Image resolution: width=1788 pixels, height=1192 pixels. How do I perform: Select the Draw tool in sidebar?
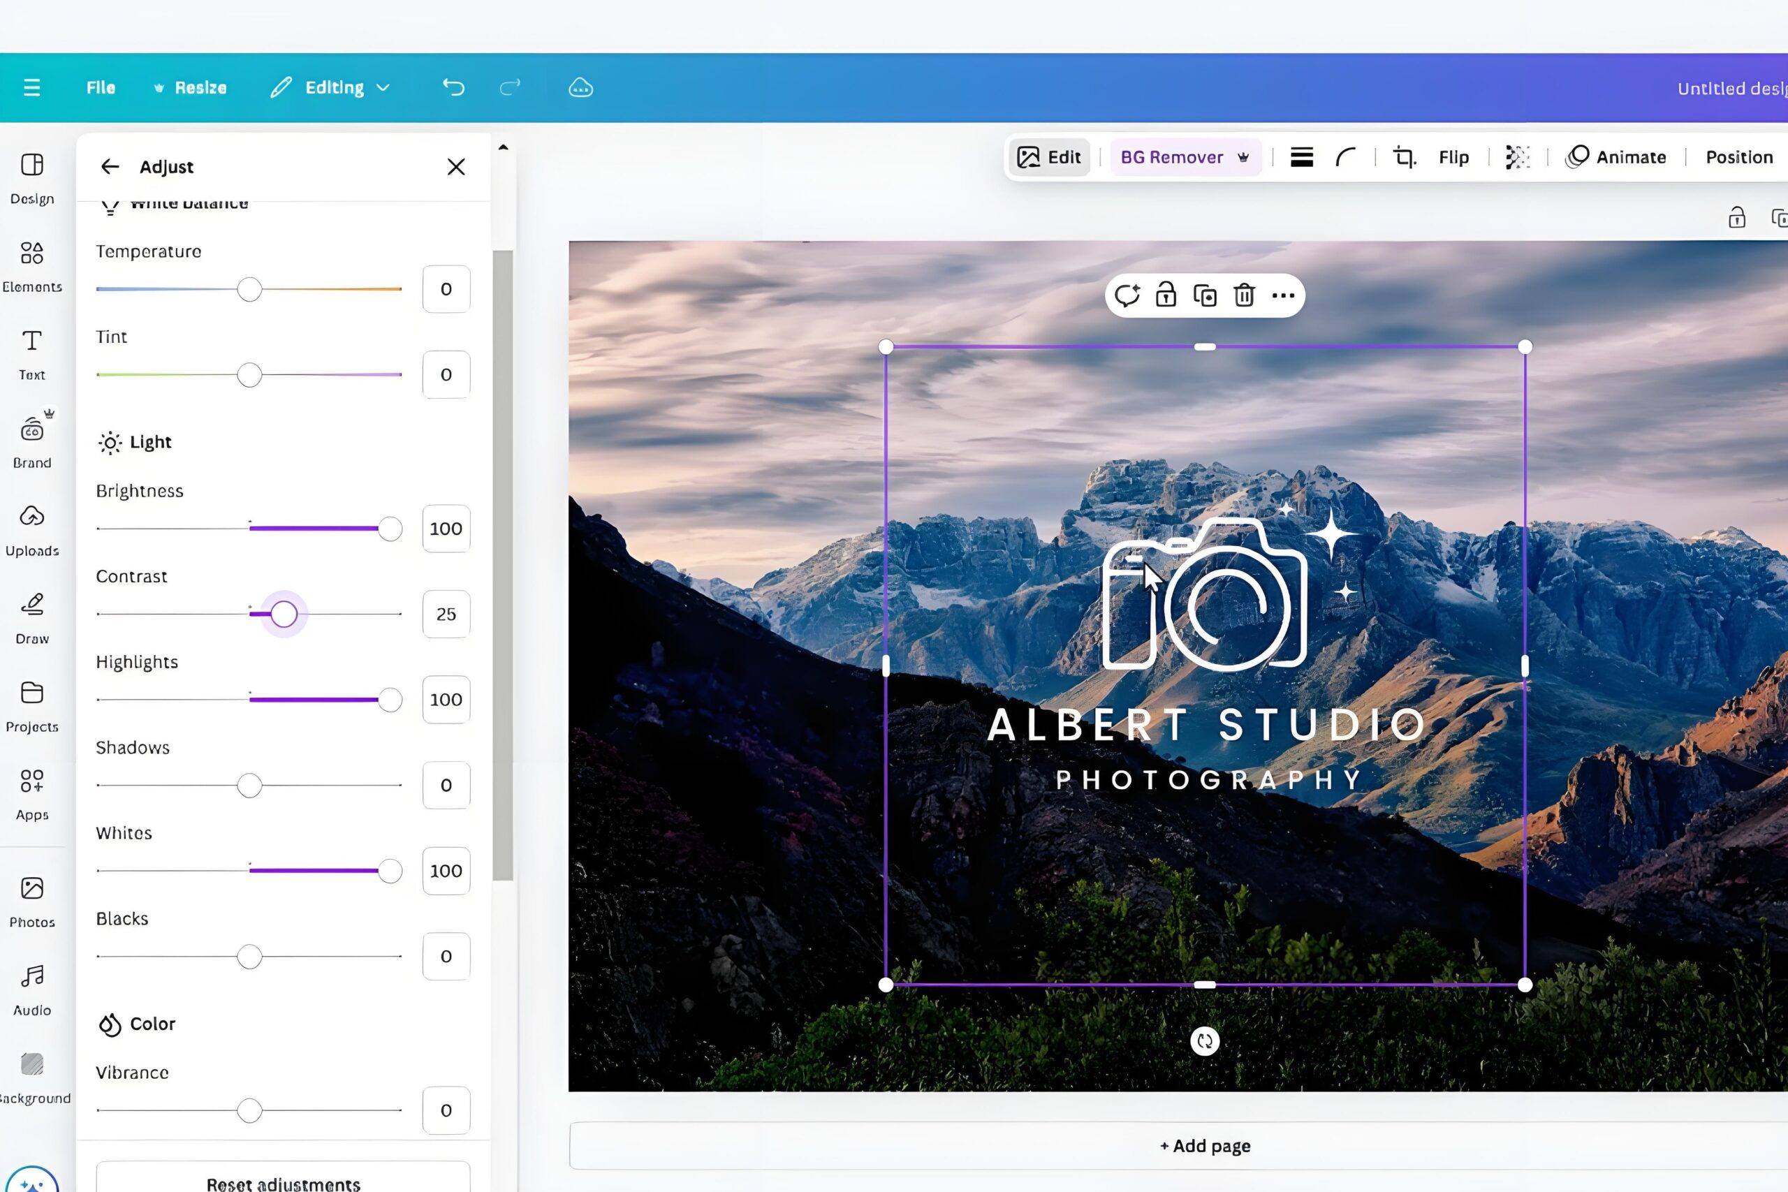point(32,617)
